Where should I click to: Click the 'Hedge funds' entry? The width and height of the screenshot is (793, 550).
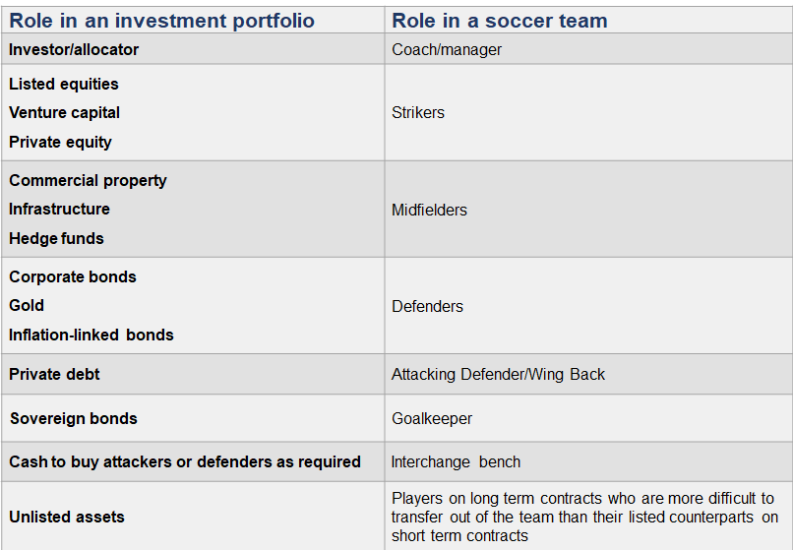tap(56, 238)
